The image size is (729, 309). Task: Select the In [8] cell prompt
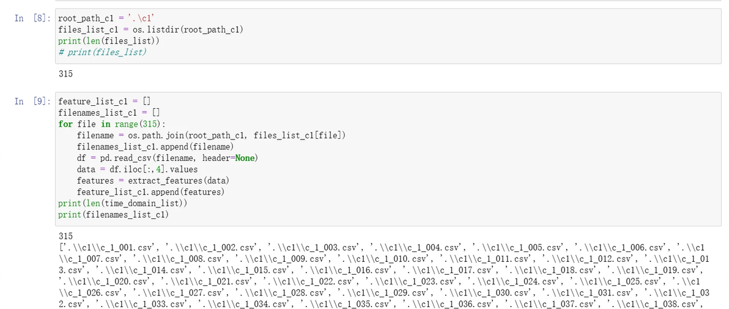[32, 18]
